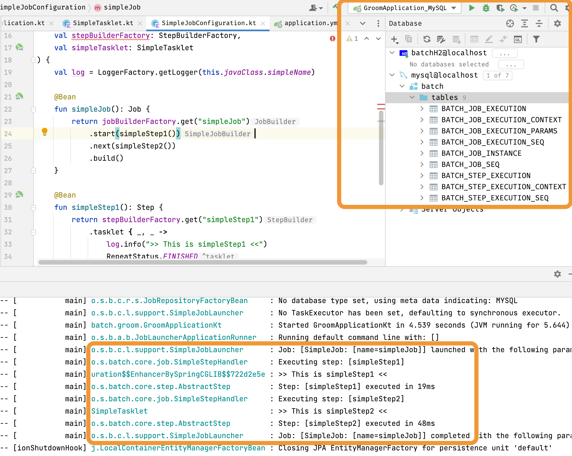Click the editor horizontal scrollbar
572x456 pixels.
203,262
